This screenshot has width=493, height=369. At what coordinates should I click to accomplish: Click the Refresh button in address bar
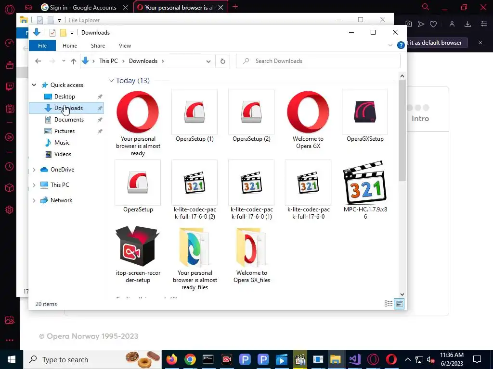coord(222,61)
